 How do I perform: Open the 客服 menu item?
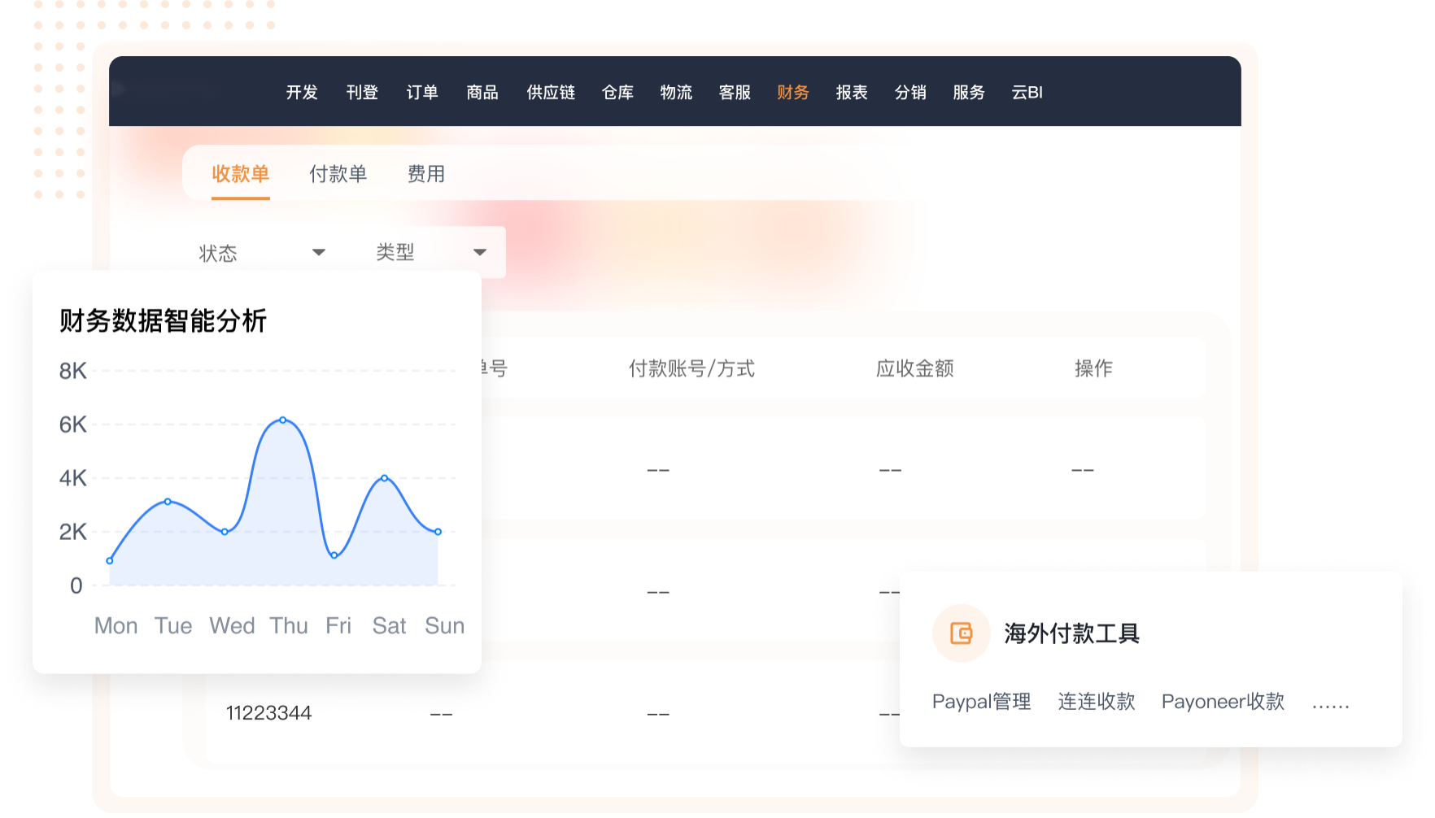(x=735, y=93)
